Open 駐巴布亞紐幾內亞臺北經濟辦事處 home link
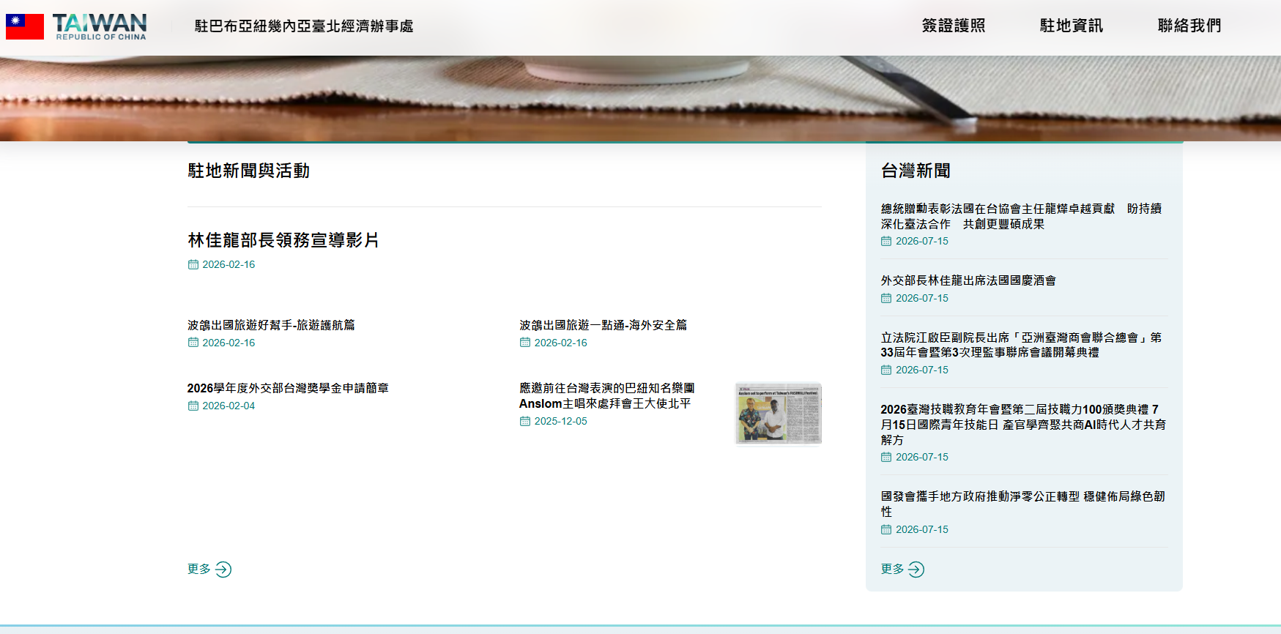Screen dimensions: 1281x634 coord(304,26)
